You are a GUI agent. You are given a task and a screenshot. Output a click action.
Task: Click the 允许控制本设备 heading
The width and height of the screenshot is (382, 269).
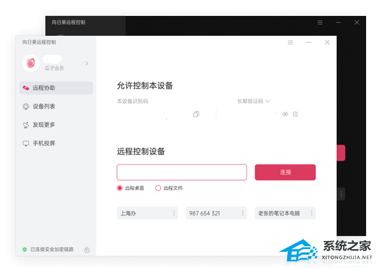(145, 85)
